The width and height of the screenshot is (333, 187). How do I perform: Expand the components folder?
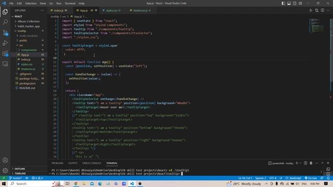click(x=29, y=50)
